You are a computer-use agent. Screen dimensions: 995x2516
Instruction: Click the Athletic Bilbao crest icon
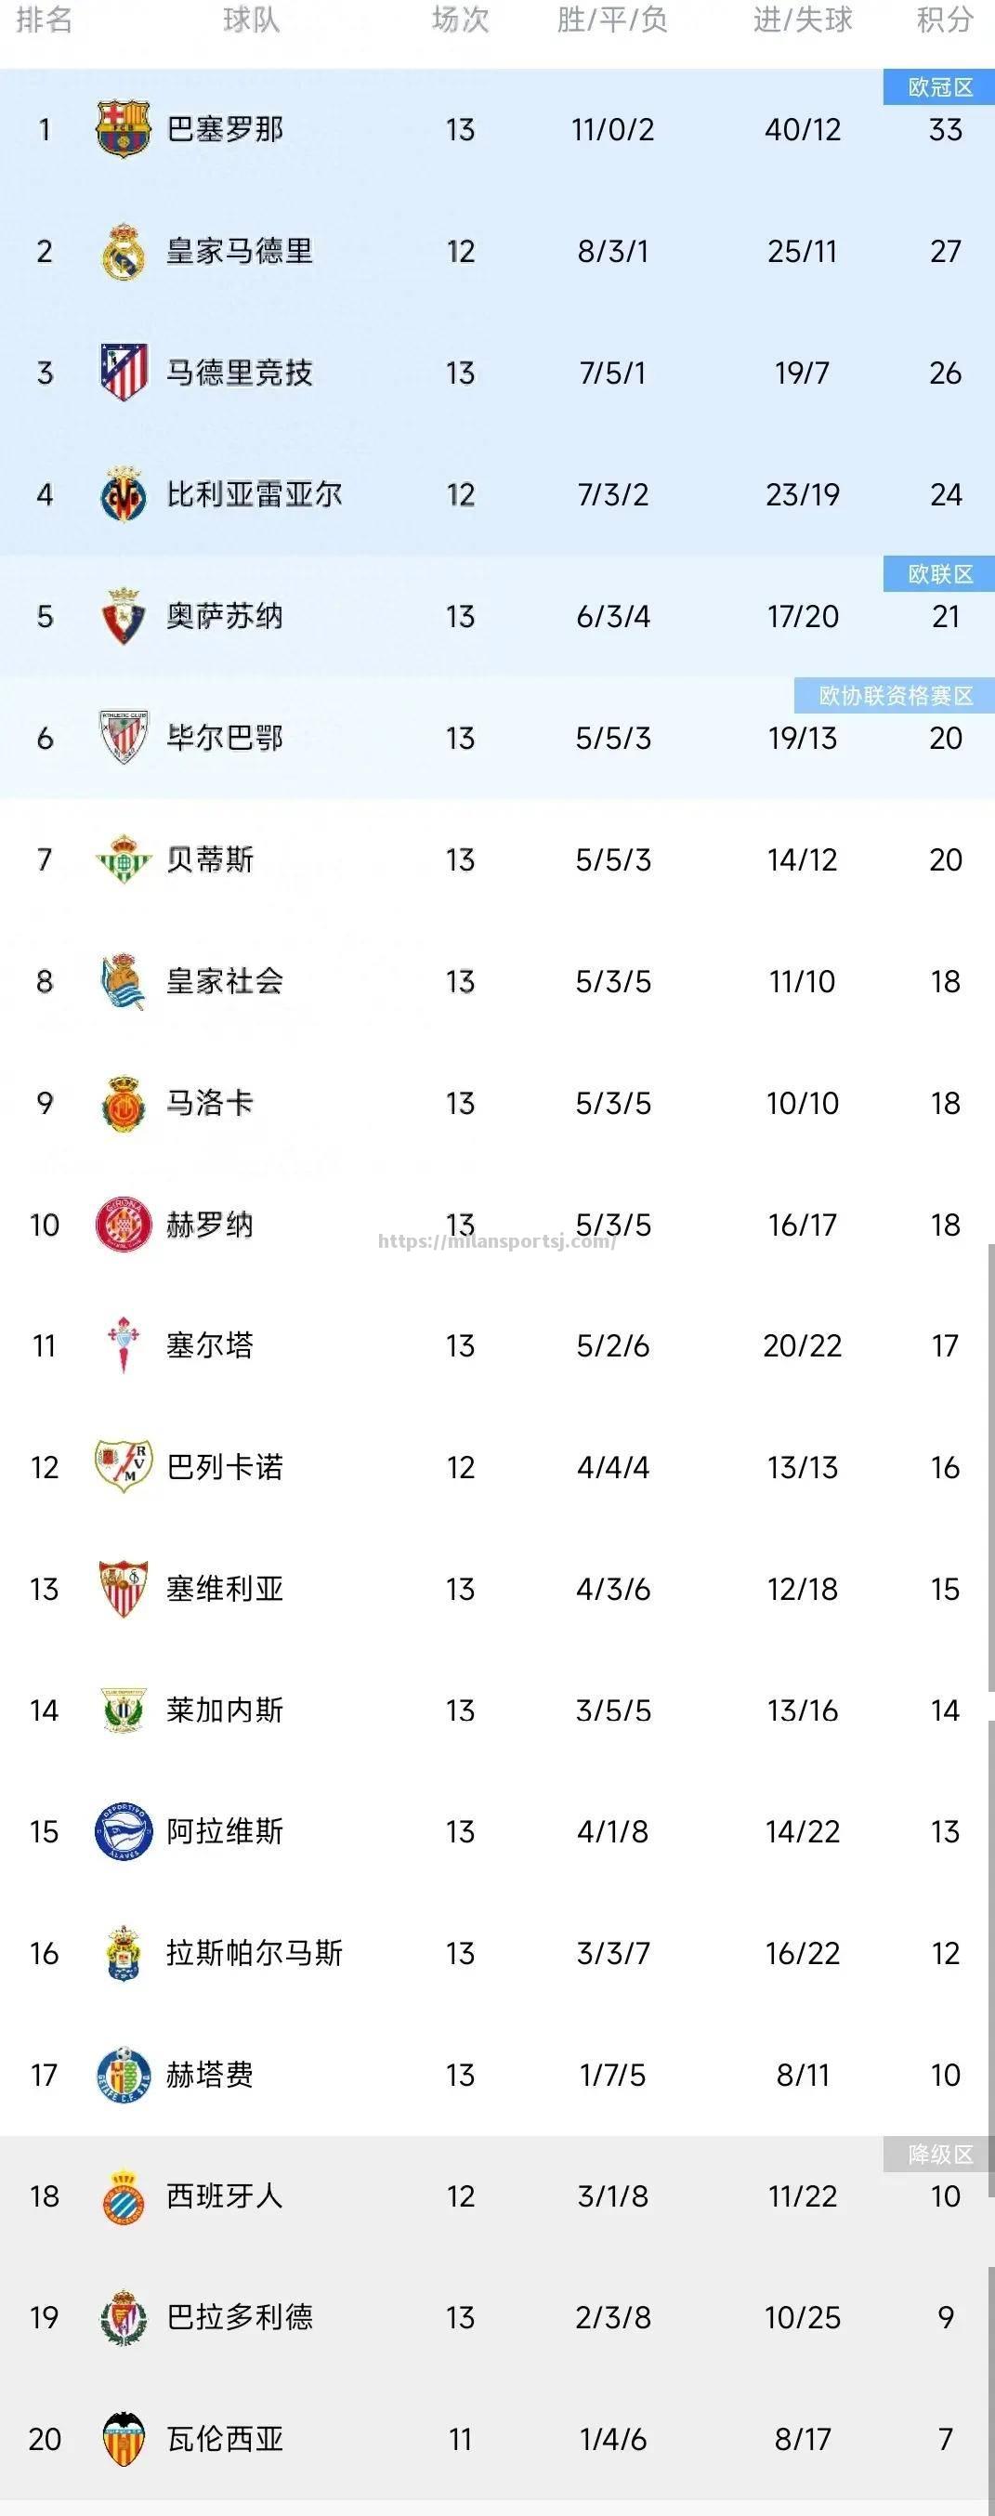tap(123, 738)
